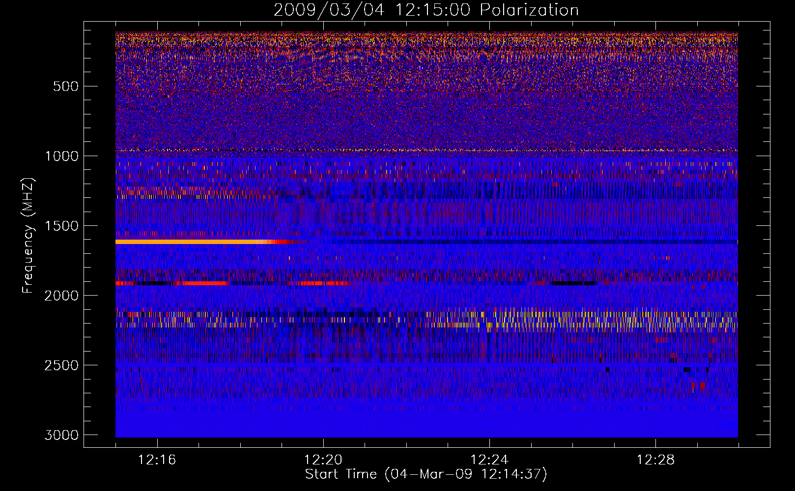This screenshot has height=491, width=795.
Task: Click the 12:16 time tick label
Action: pyautogui.click(x=157, y=460)
